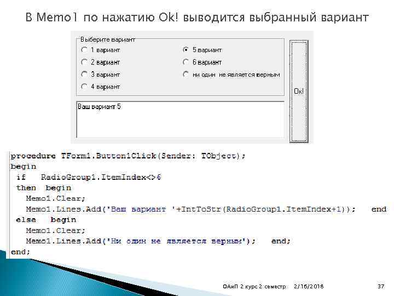Screen dimensions: 394x296
Task: Click the 'then begin' code line
Action: tap(43, 188)
